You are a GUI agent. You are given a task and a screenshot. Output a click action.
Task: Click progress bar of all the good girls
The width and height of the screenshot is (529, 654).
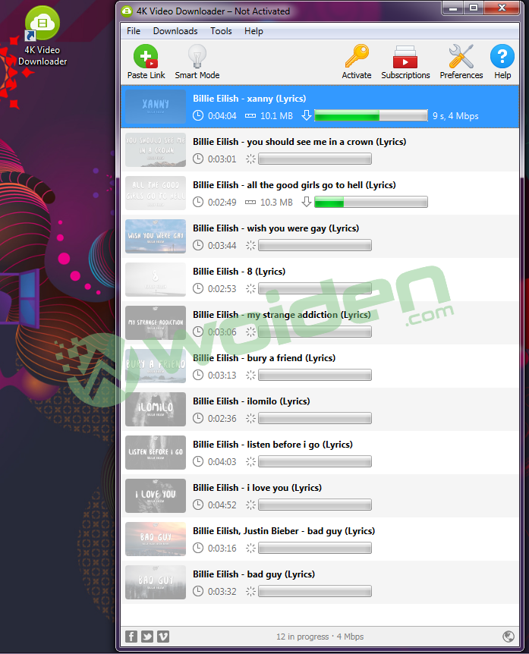(371, 202)
